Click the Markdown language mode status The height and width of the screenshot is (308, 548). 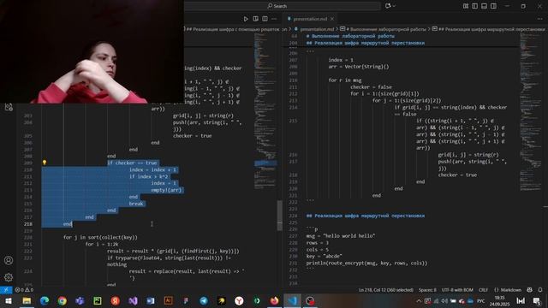click(508, 290)
